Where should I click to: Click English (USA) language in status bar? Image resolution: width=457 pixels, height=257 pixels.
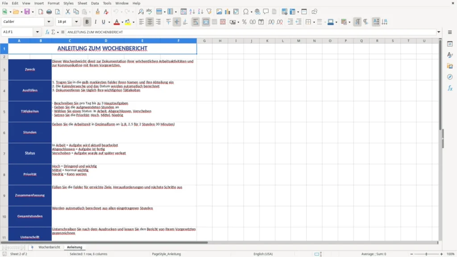tap(263, 254)
